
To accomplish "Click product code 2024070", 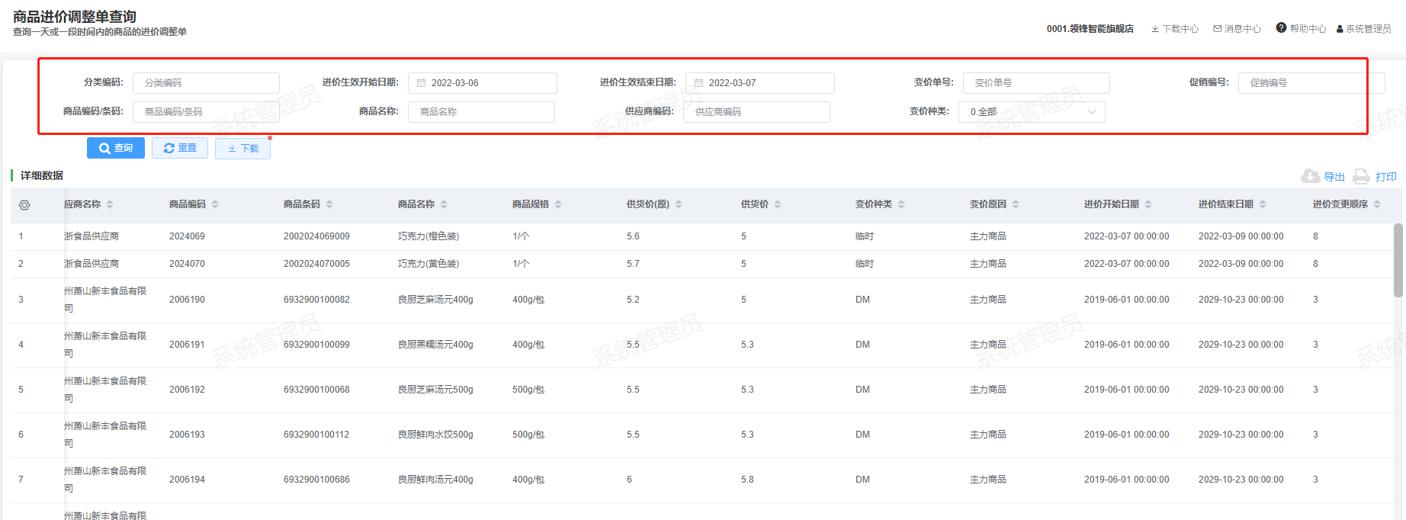I will (x=187, y=264).
